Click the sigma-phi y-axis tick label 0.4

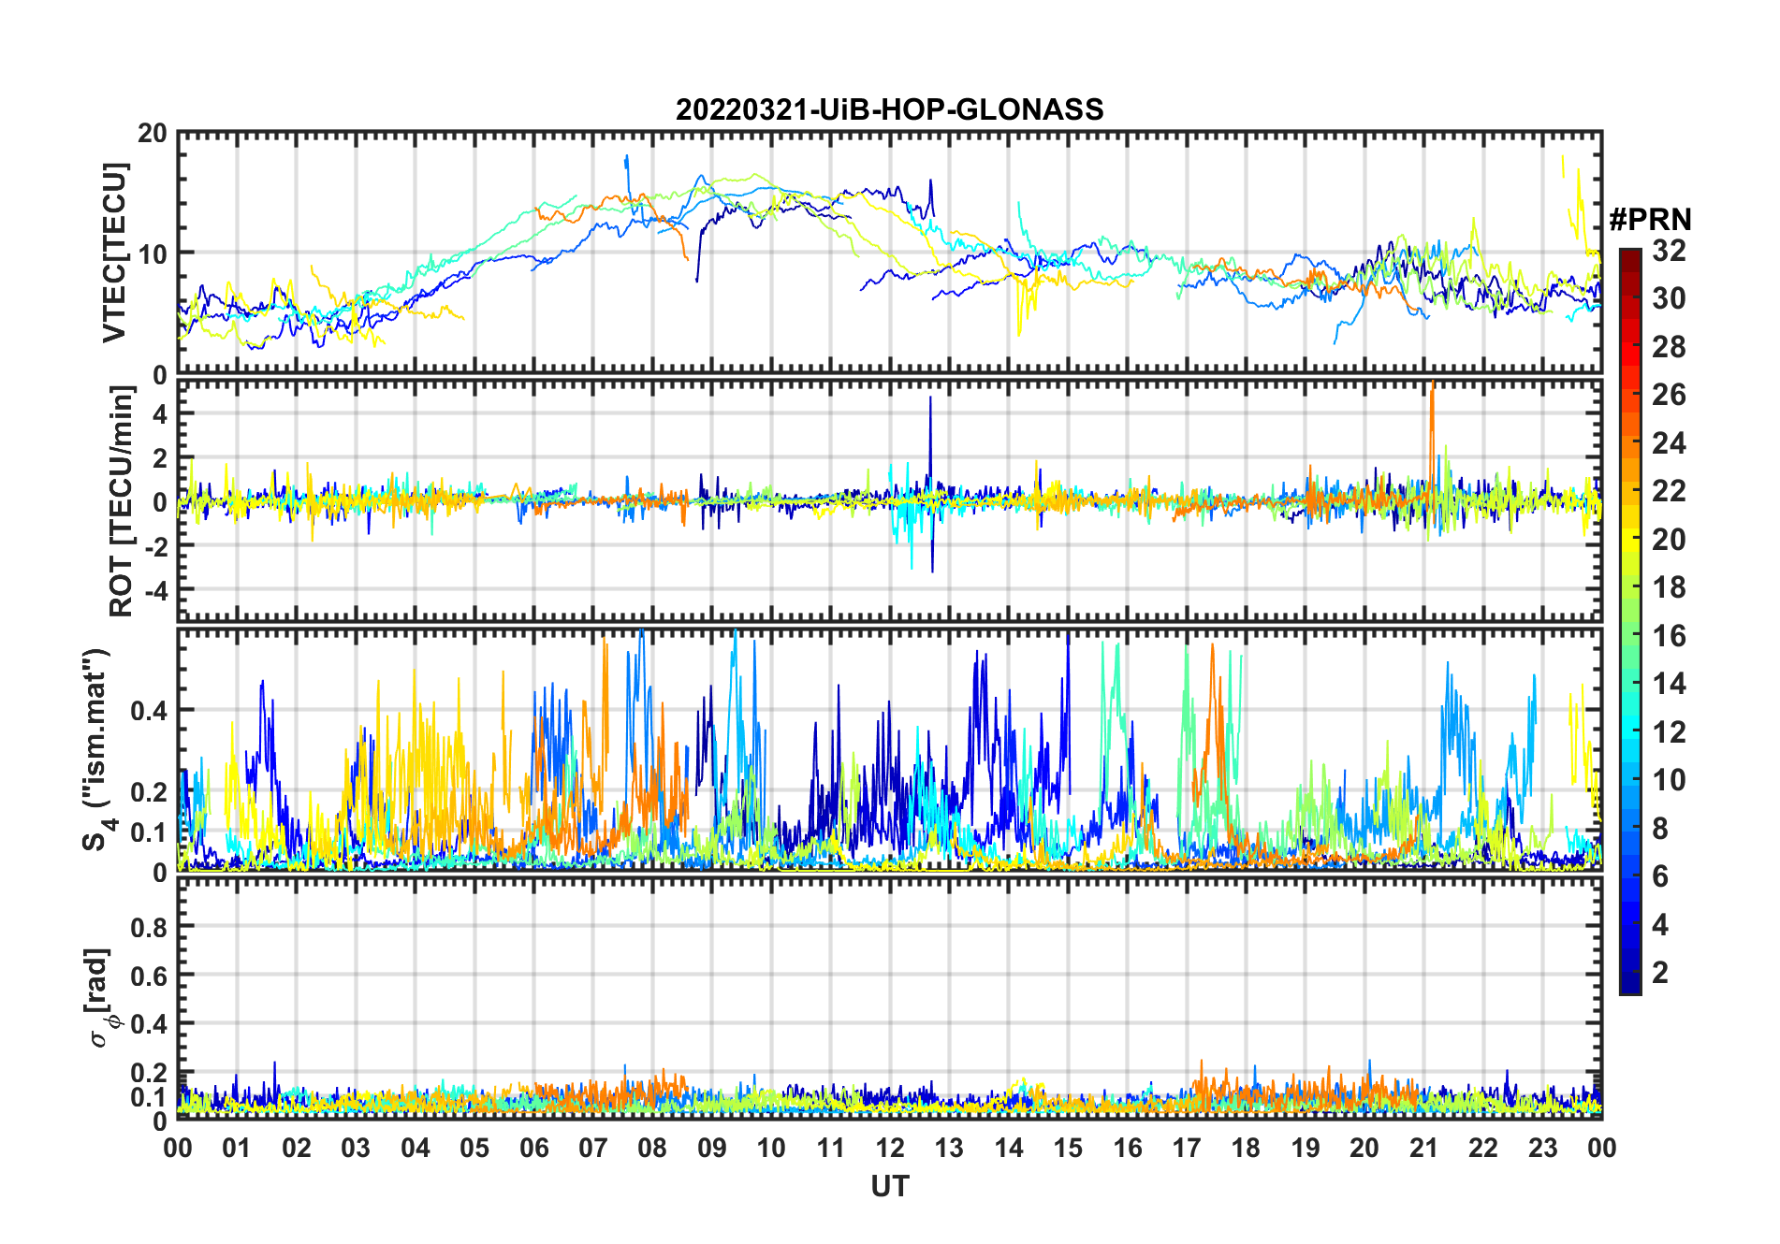(149, 1024)
